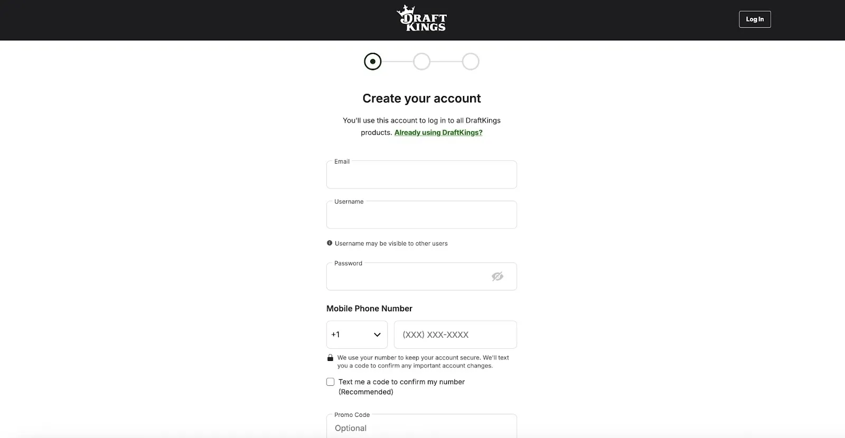
Task: Click the Promo Code optional field
Action: (x=421, y=428)
